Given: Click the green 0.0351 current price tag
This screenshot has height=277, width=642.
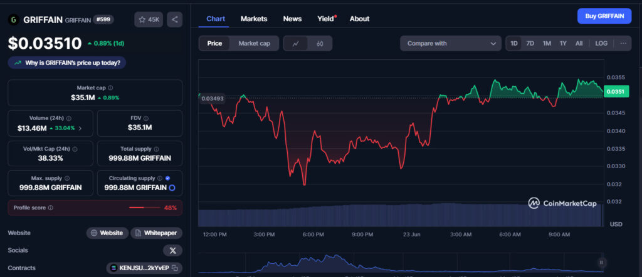Looking at the screenshot, I should coord(616,92).
